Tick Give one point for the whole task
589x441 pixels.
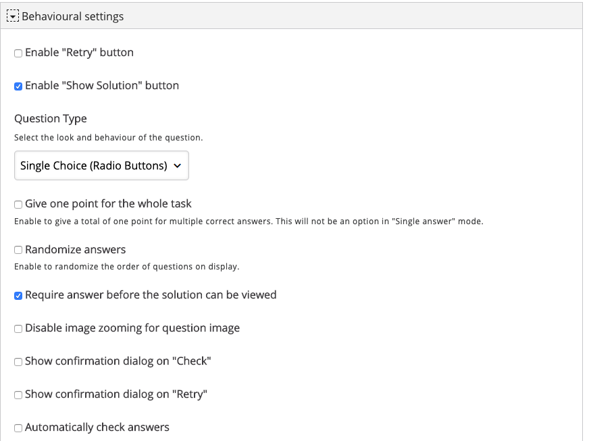(18, 205)
